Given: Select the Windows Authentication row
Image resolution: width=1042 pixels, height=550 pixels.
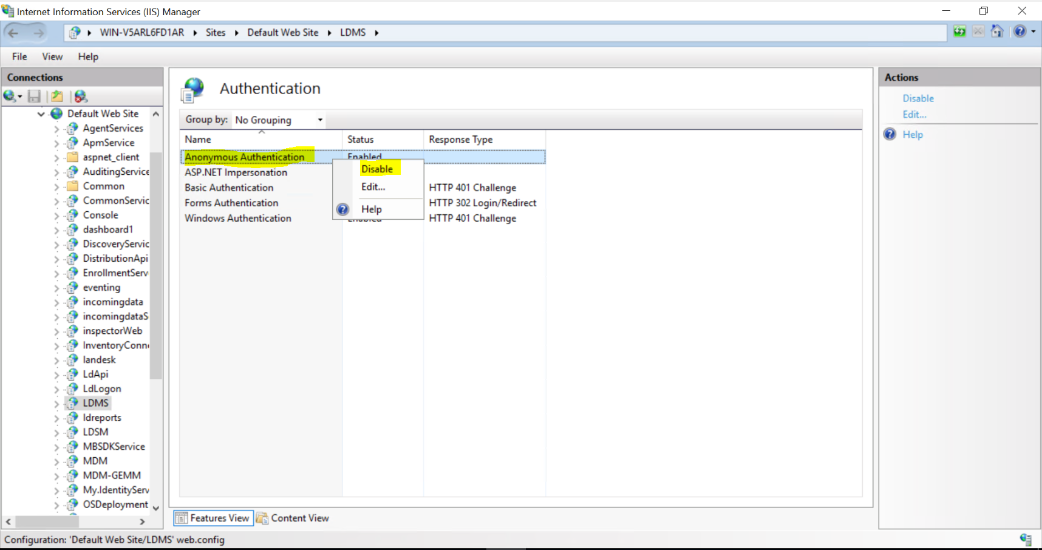Looking at the screenshot, I should pos(237,218).
